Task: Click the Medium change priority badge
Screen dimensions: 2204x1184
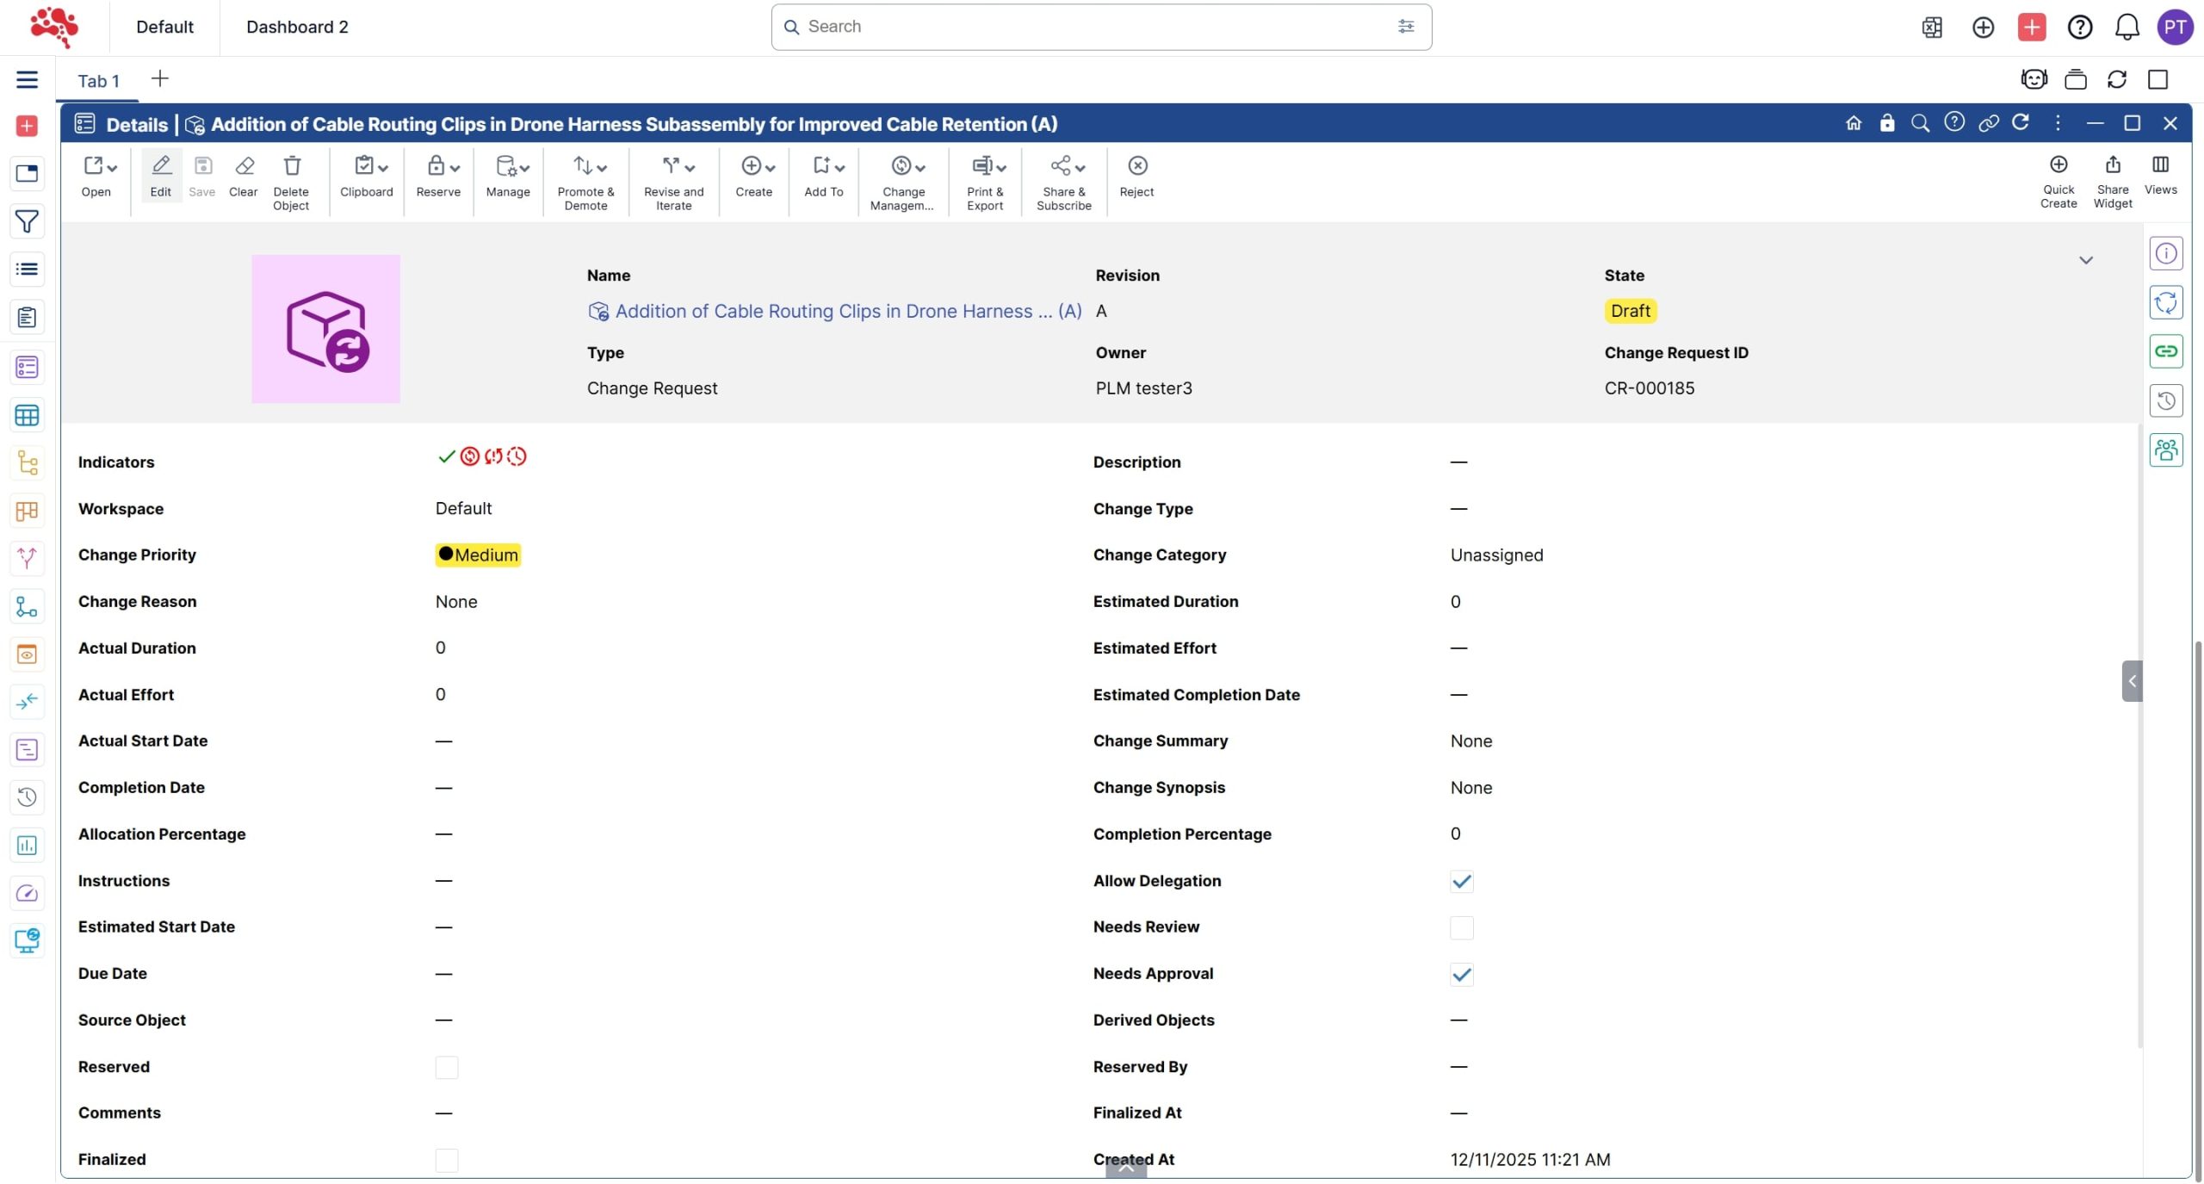Action: (x=478, y=555)
